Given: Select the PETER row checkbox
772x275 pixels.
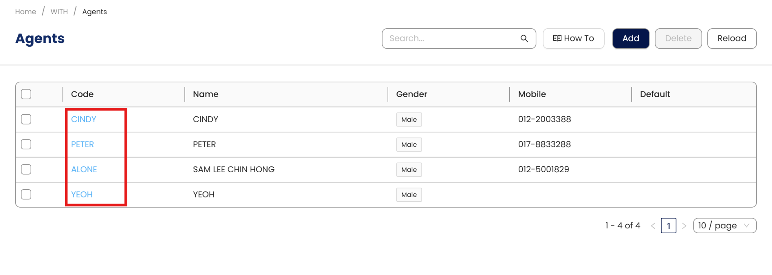Looking at the screenshot, I should coord(26,144).
